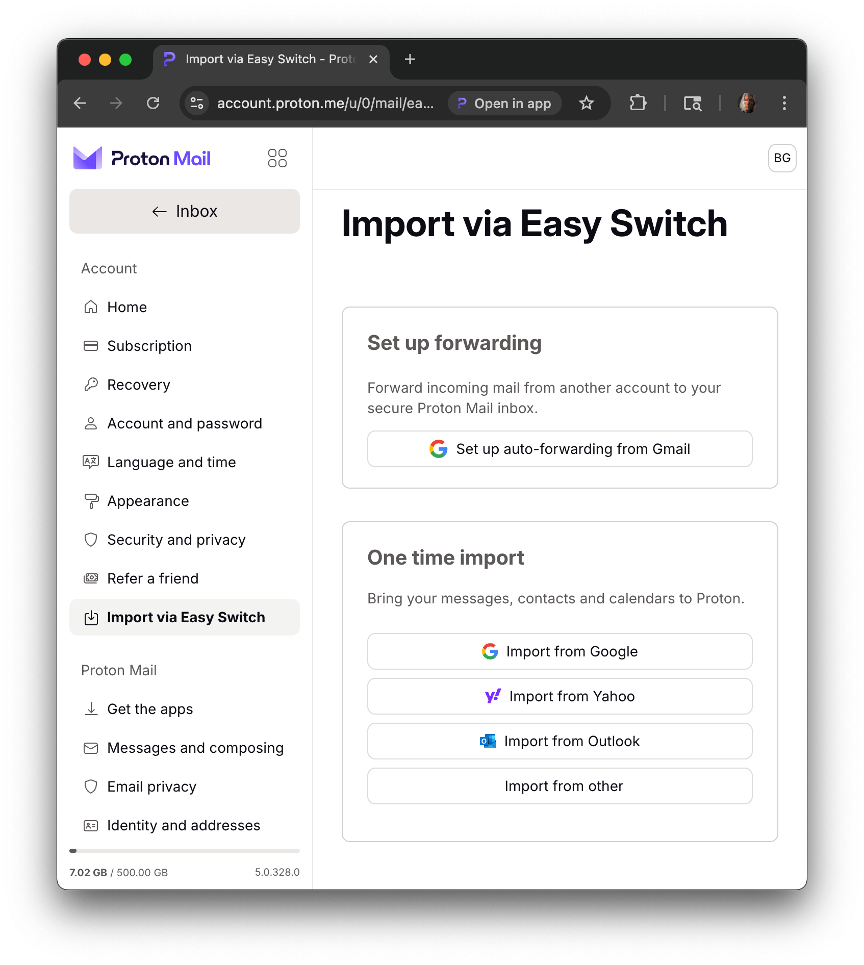Click the version number 5.0.328.0

[x=277, y=872]
